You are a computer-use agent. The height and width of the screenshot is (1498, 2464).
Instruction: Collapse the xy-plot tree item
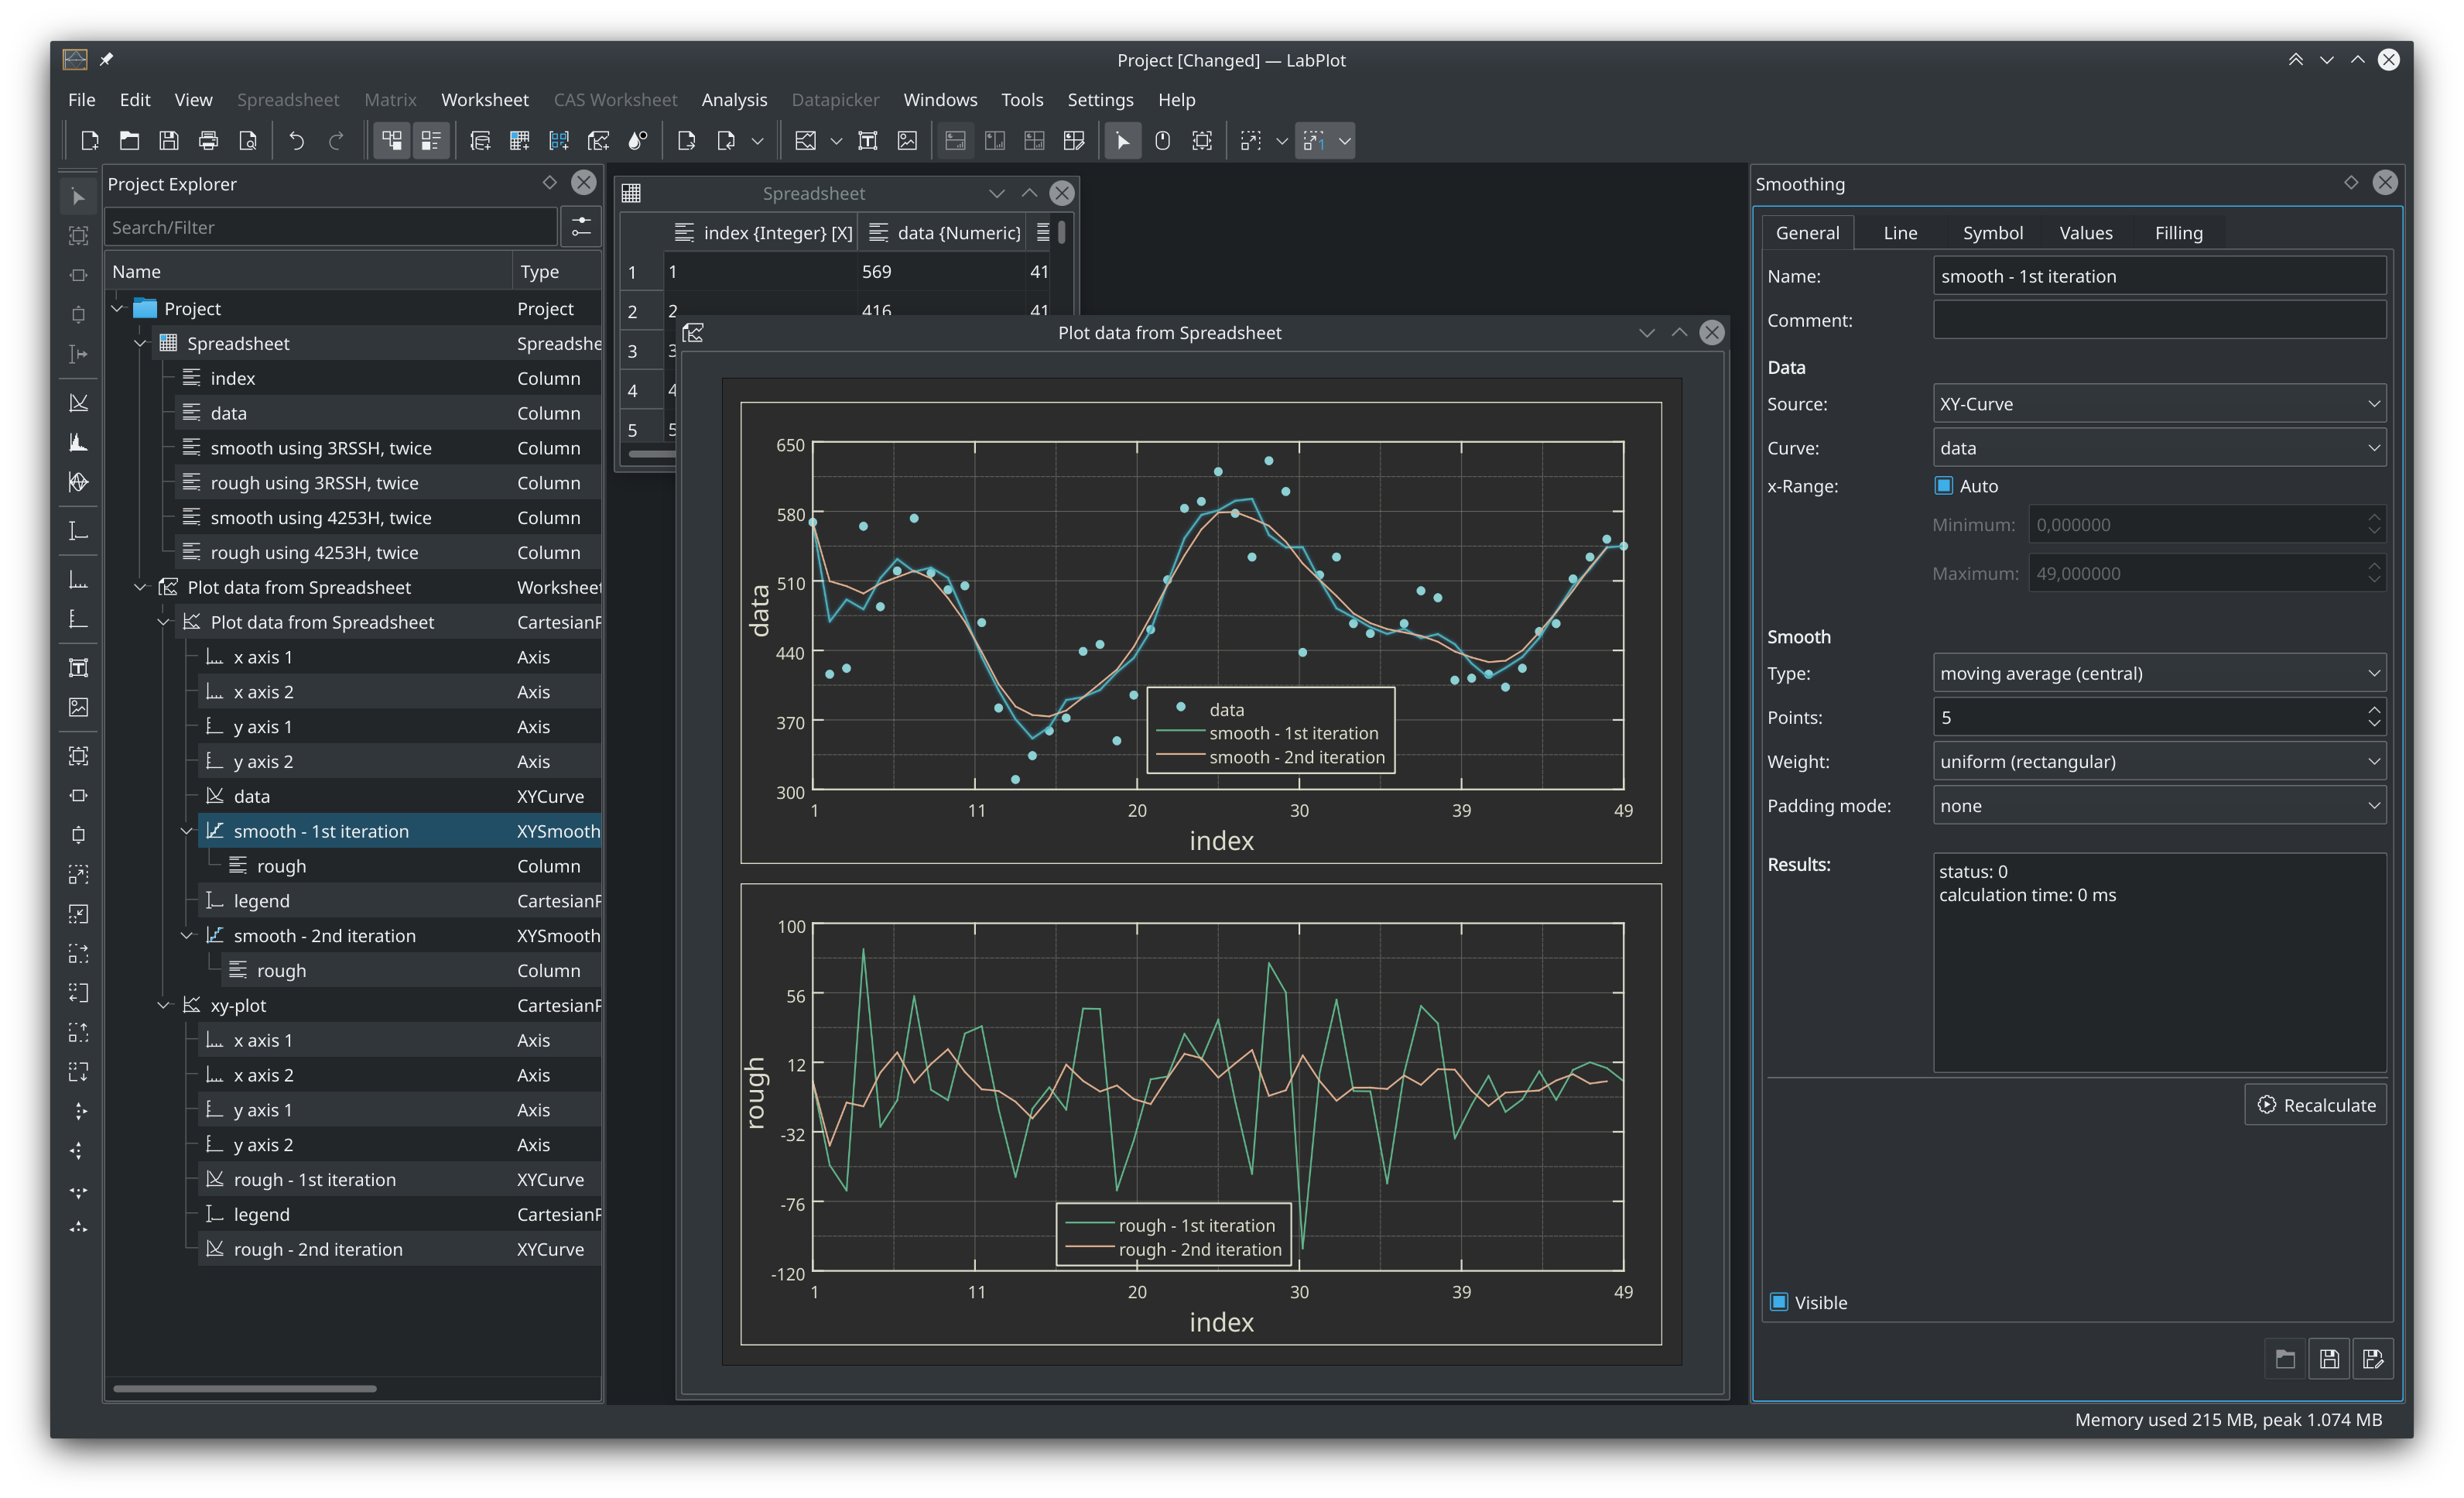pyautogui.click(x=164, y=1005)
